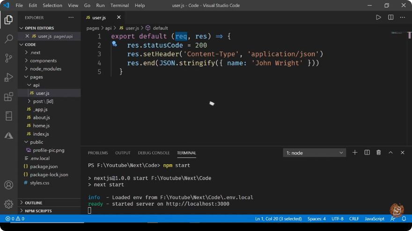Image resolution: width=412 pixels, height=231 pixels.
Task: Open the Edit menu
Action: pyautogui.click(x=33, y=5)
